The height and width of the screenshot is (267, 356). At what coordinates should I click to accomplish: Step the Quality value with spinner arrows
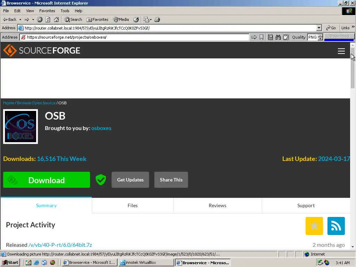pyautogui.click(x=320, y=37)
